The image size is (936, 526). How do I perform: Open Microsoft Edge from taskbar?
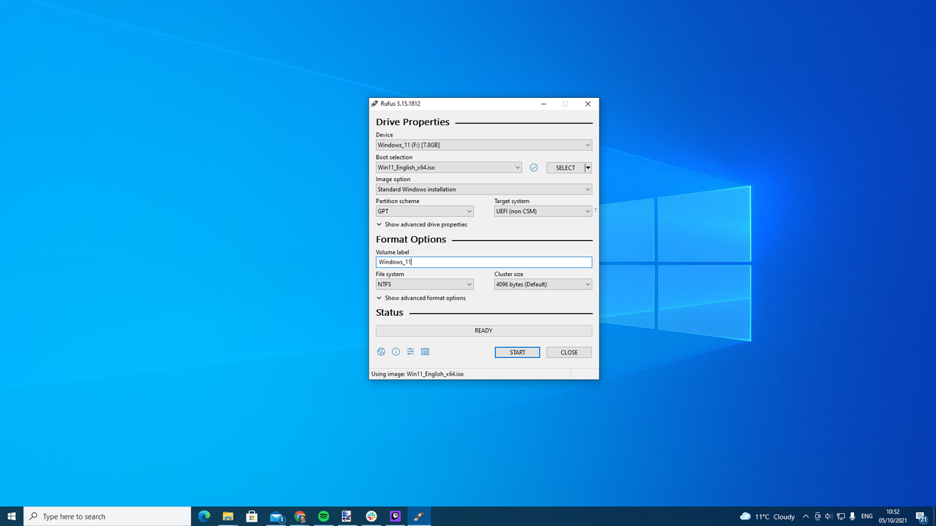pyautogui.click(x=204, y=517)
